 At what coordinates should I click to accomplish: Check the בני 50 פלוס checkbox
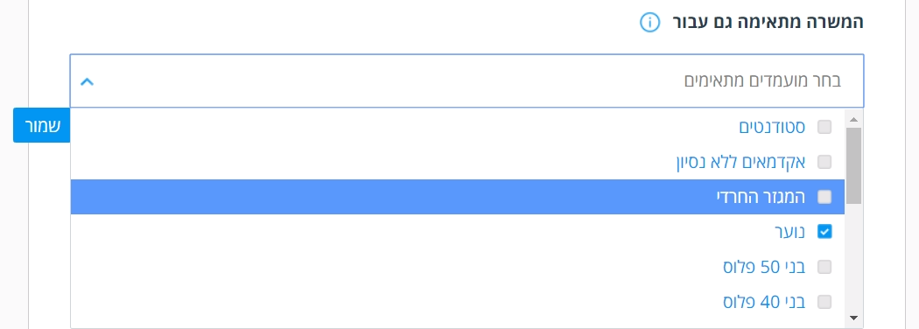click(824, 267)
